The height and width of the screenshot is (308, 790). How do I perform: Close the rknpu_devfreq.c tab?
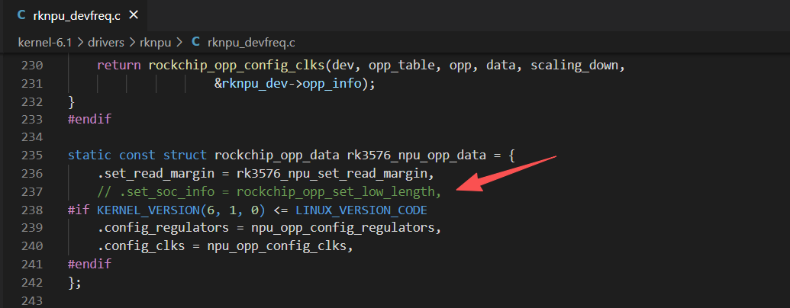[x=134, y=15]
